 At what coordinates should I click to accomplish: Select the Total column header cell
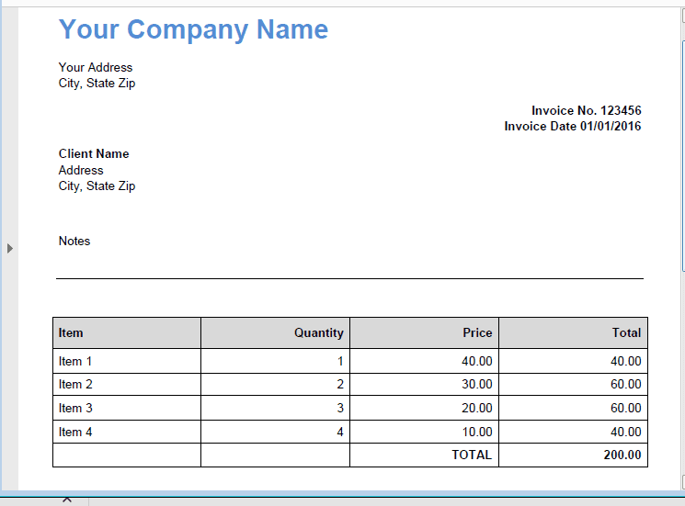coord(573,332)
